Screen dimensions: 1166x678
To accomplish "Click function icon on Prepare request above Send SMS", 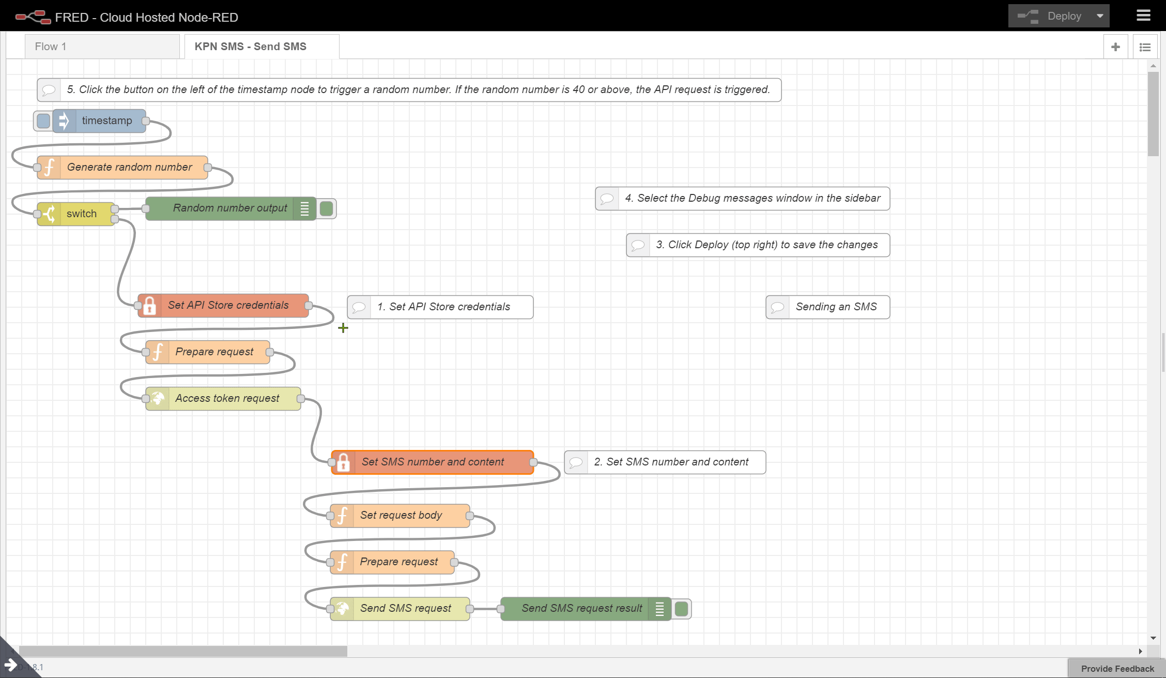I will (x=342, y=563).
